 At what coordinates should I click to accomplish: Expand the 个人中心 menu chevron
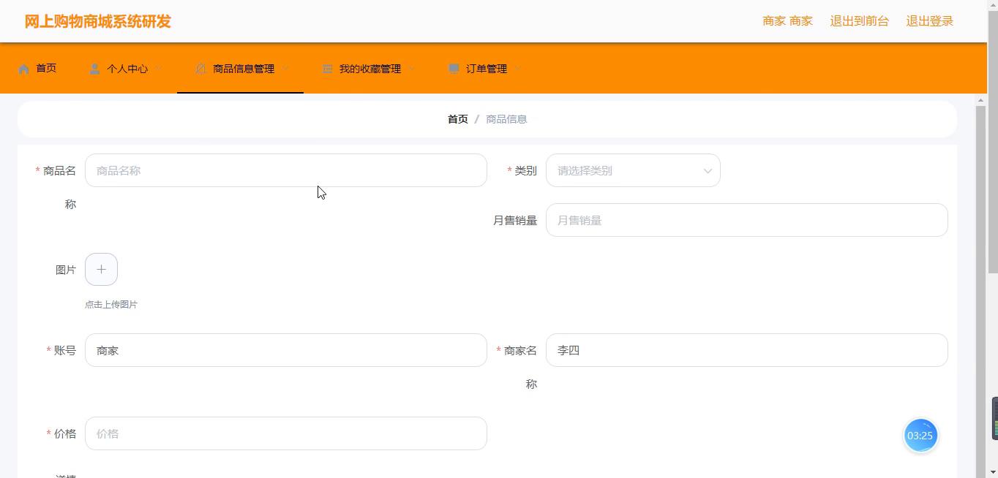pos(159,69)
